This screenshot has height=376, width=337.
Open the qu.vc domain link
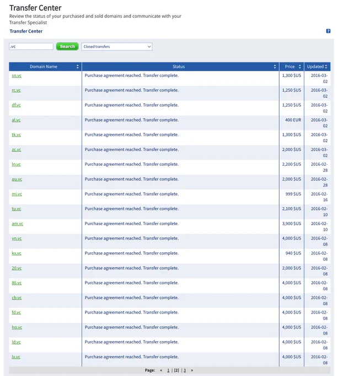coord(17,179)
